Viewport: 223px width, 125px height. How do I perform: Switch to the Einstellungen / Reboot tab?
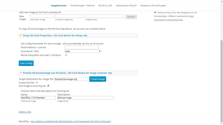click(x=83, y=6)
